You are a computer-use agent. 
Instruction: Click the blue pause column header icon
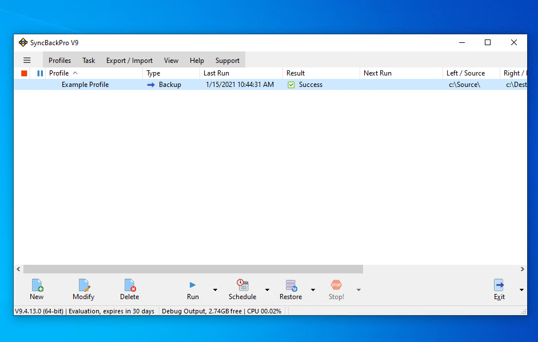[x=40, y=73]
